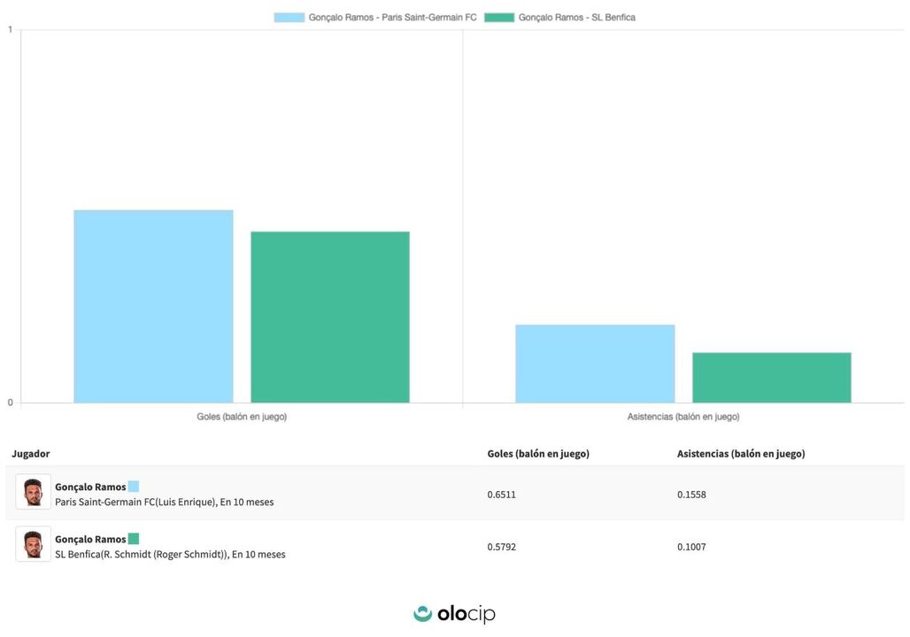Image resolution: width=910 pixels, height=637 pixels.
Task: Click light blue swatch beside Gonçalo Ramos name
Action: [134, 487]
